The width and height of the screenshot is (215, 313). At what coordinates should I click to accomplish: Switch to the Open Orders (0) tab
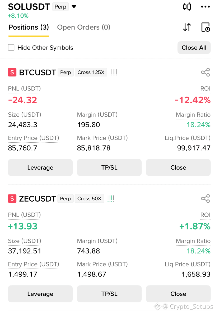point(84,27)
